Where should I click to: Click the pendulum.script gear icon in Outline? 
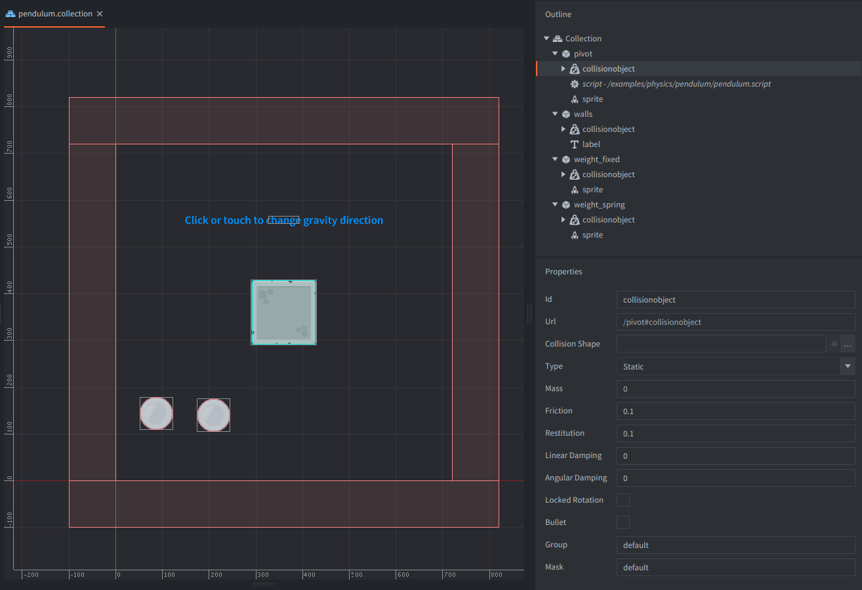(x=575, y=84)
